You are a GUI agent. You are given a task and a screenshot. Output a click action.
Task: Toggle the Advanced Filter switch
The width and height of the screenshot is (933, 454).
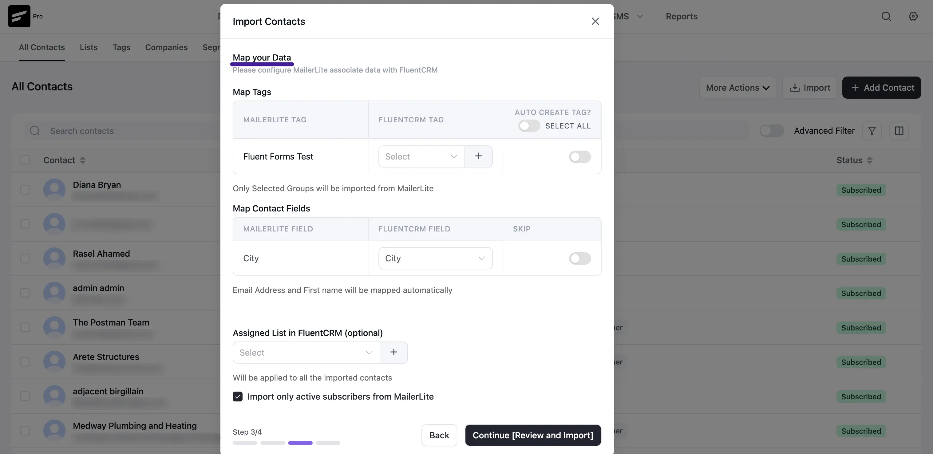(772, 131)
